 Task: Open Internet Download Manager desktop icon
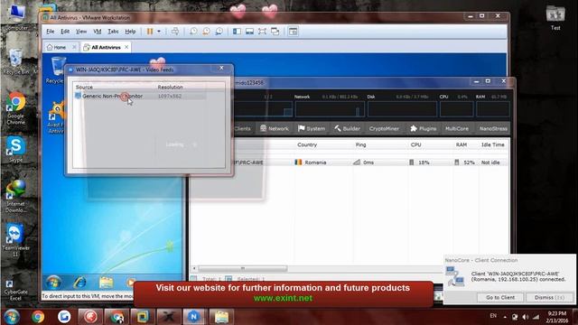pos(15,196)
